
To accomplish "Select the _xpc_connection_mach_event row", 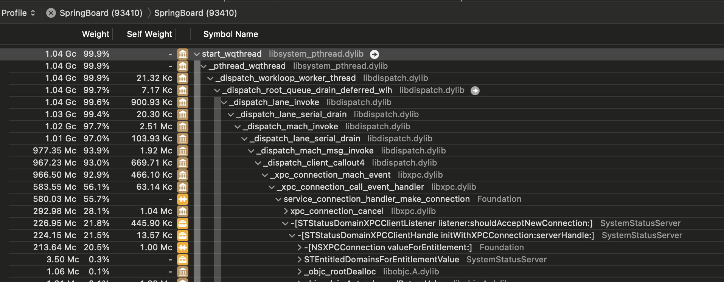I will (x=330, y=175).
